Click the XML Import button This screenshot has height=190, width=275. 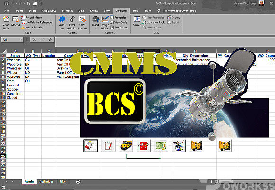174,17
